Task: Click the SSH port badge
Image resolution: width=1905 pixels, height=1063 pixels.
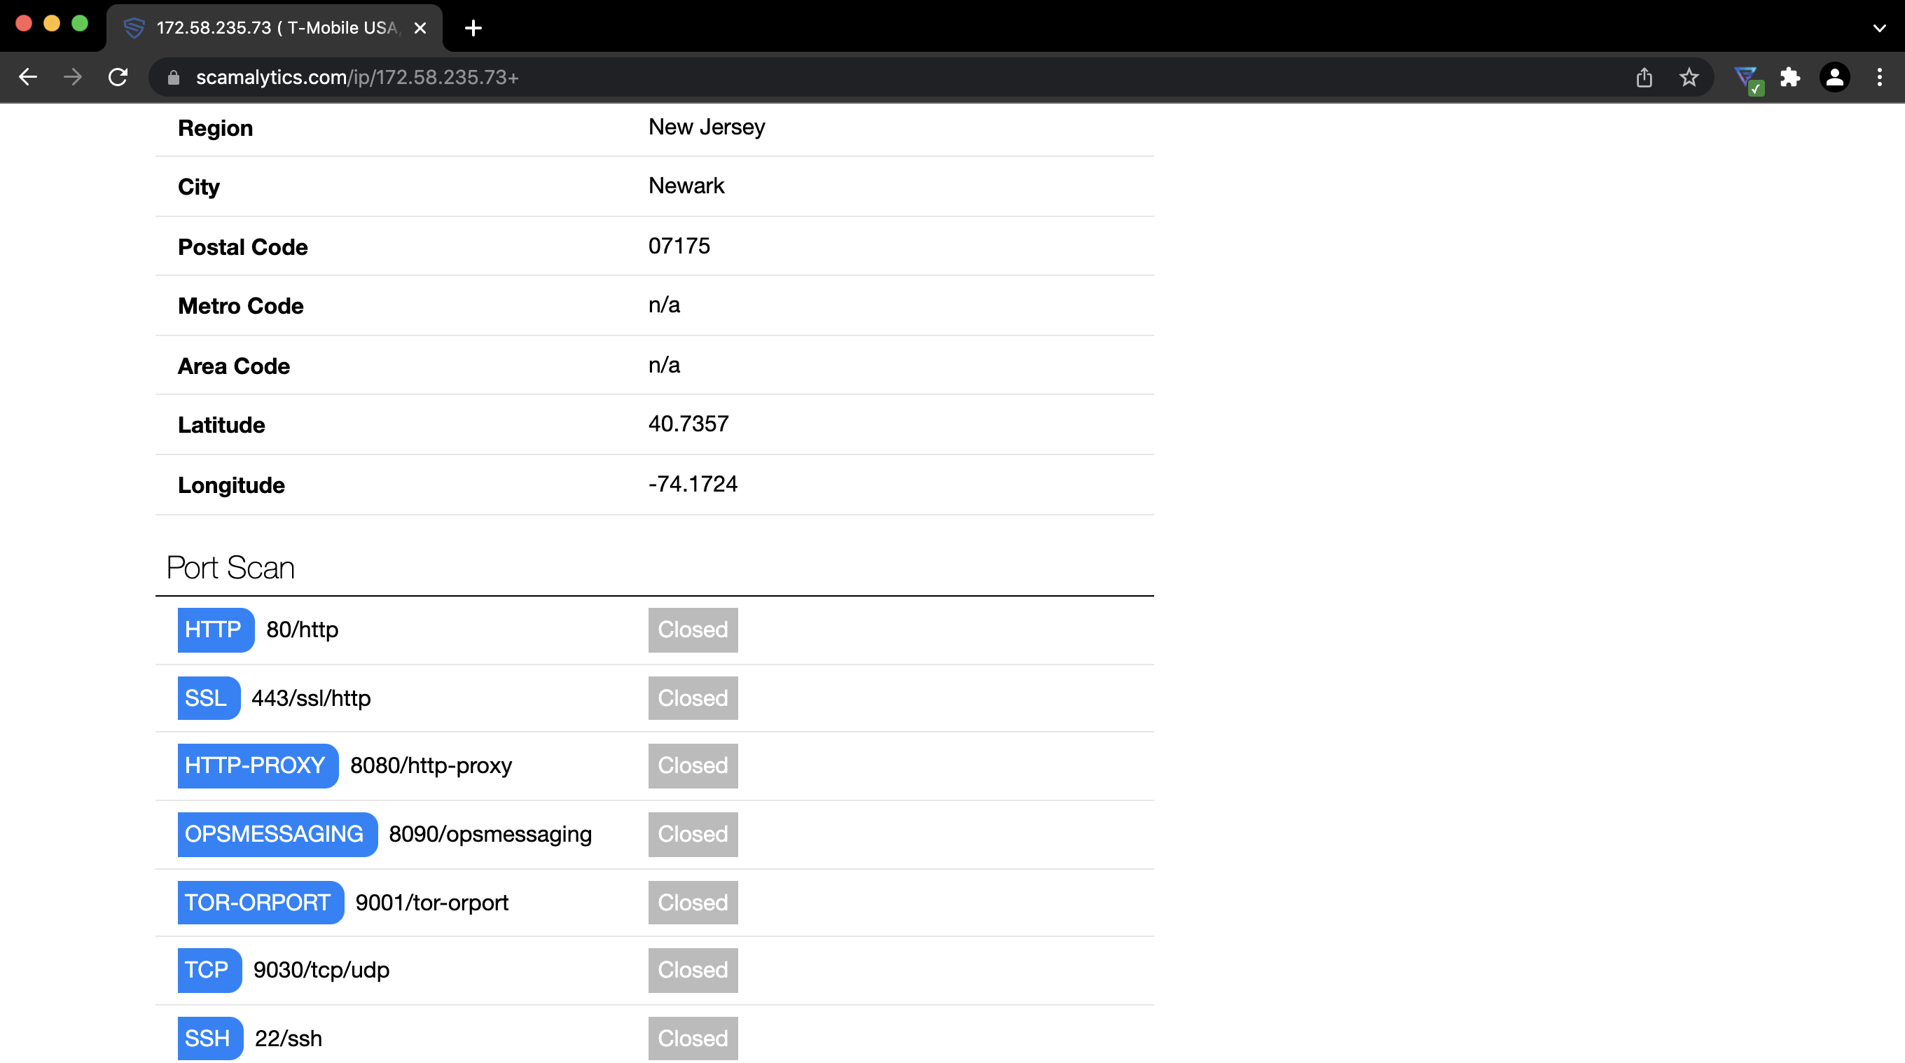Action: click(x=210, y=1038)
